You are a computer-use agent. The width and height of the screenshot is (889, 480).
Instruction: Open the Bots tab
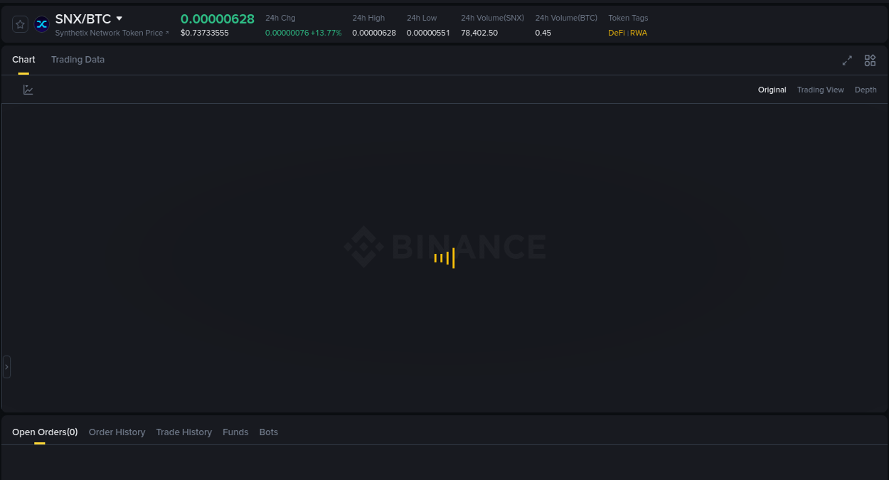point(269,432)
